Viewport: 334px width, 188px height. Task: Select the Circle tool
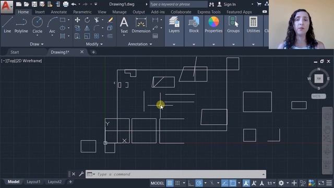point(37,25)
